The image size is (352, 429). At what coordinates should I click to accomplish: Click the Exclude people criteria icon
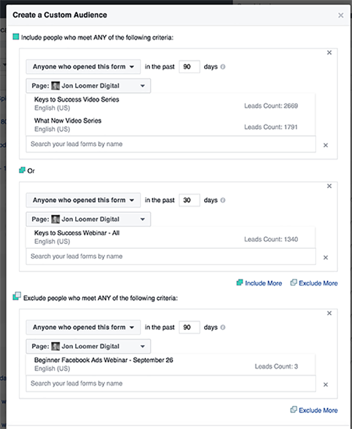pyautogui.click(x=16, y=296)
